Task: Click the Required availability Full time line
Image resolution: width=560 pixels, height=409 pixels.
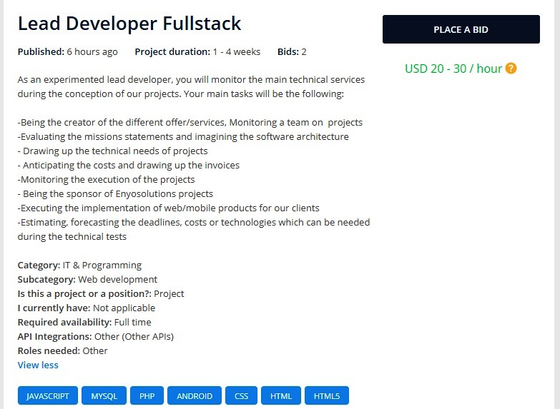Action: [x=84, y=322]
